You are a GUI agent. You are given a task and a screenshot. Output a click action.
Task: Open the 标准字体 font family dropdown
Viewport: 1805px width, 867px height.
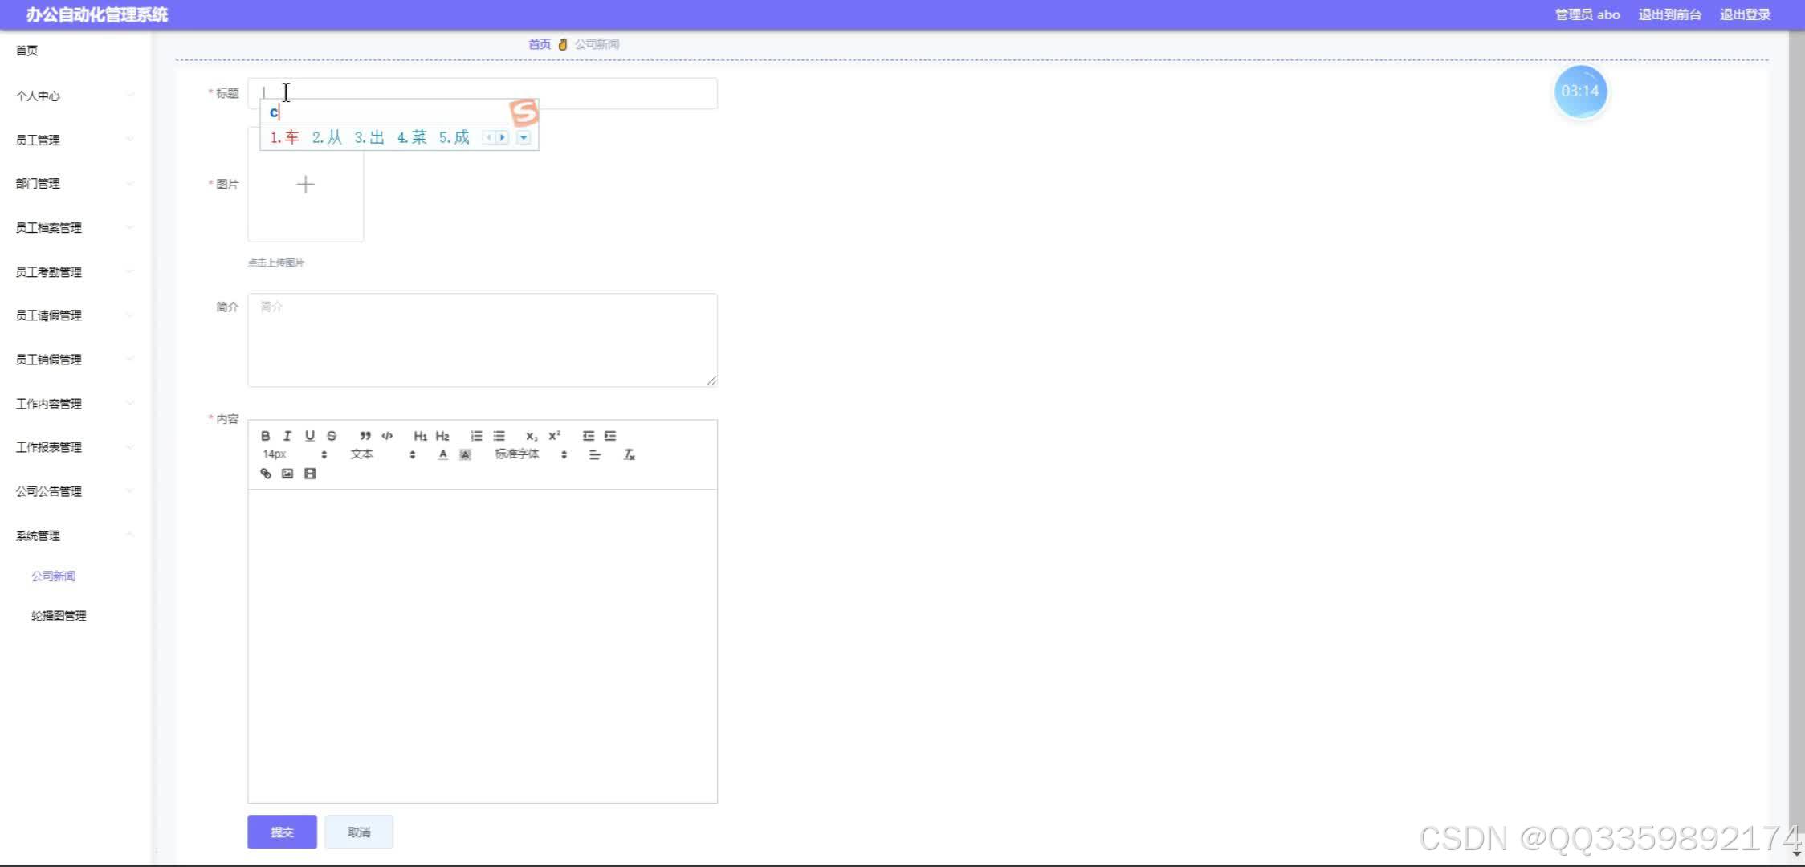[x=531, y=454]
